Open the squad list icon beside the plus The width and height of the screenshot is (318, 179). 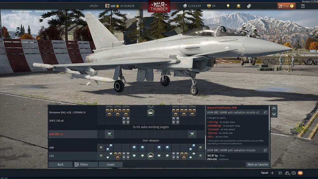[280, 173]
